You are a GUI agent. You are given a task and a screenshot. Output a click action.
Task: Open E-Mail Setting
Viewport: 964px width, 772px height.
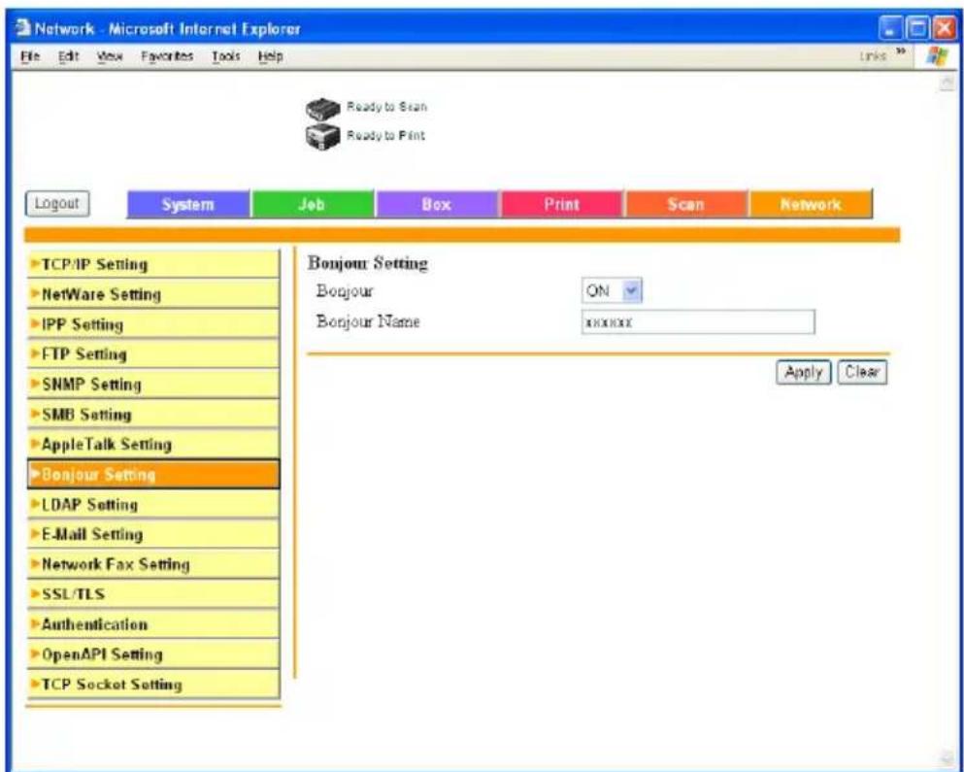[x=153, y=534]
